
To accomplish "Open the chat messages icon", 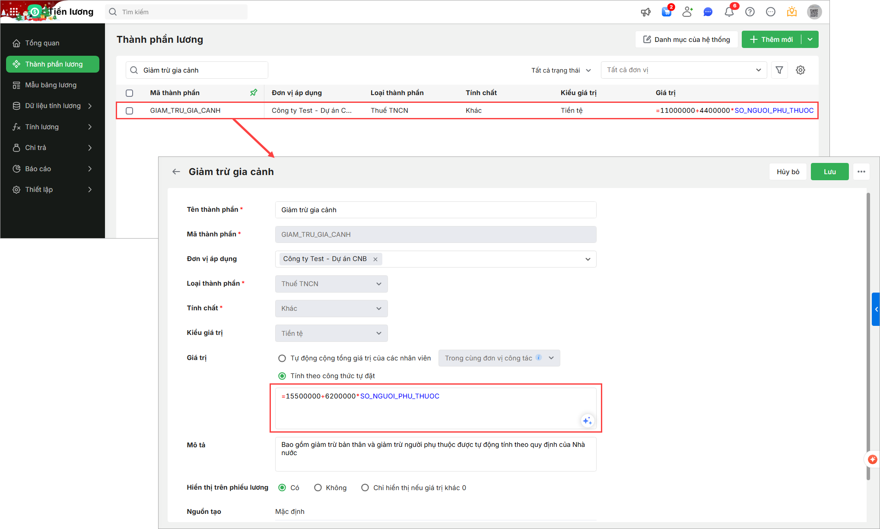I will click(x=708, y=12).
